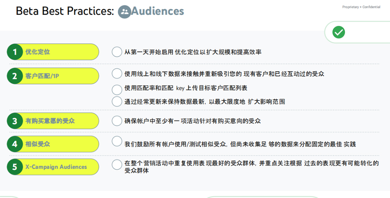Viewport: 390px width, 198px height.
Task: Select the 客户匹配/1P yellow label
Action: [x=60, y=76]
